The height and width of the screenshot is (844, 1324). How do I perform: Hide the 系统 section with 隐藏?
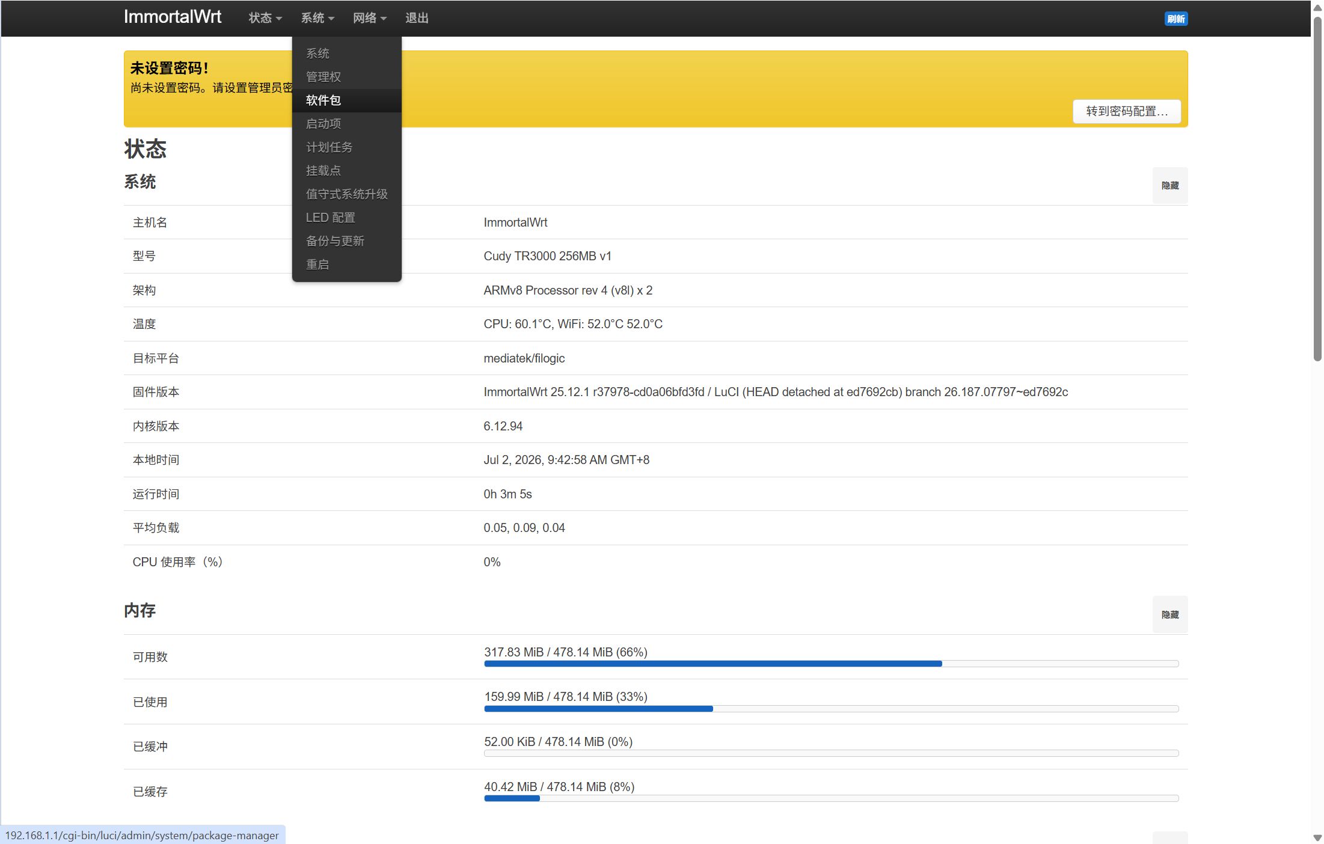[1169, 185]
